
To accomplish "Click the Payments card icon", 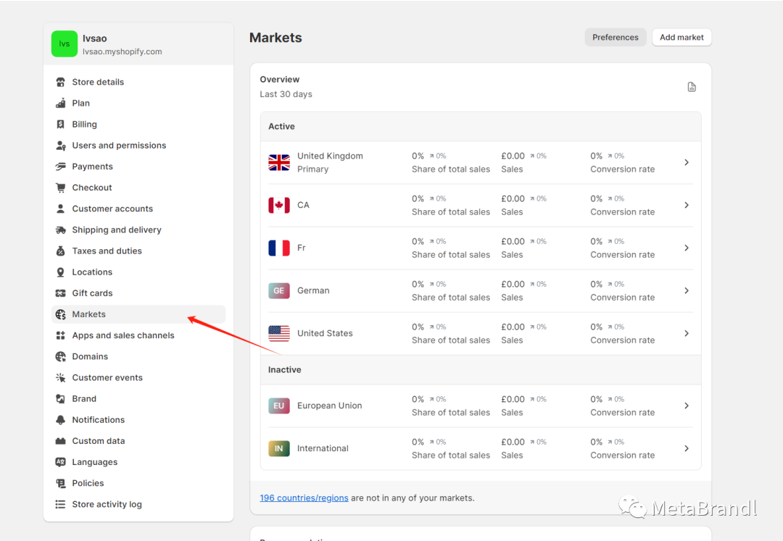I will click(x=60, y=167).
